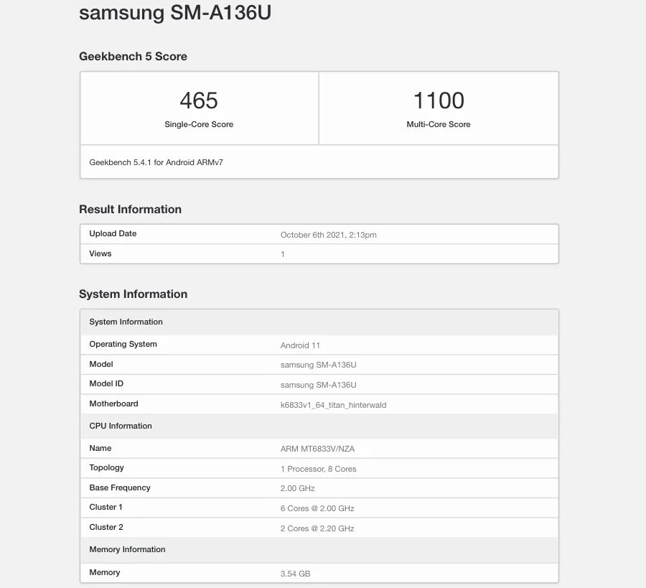Click the Result Information heading
The height and width of the screenshot is (588, 646).
click(130, 209)
